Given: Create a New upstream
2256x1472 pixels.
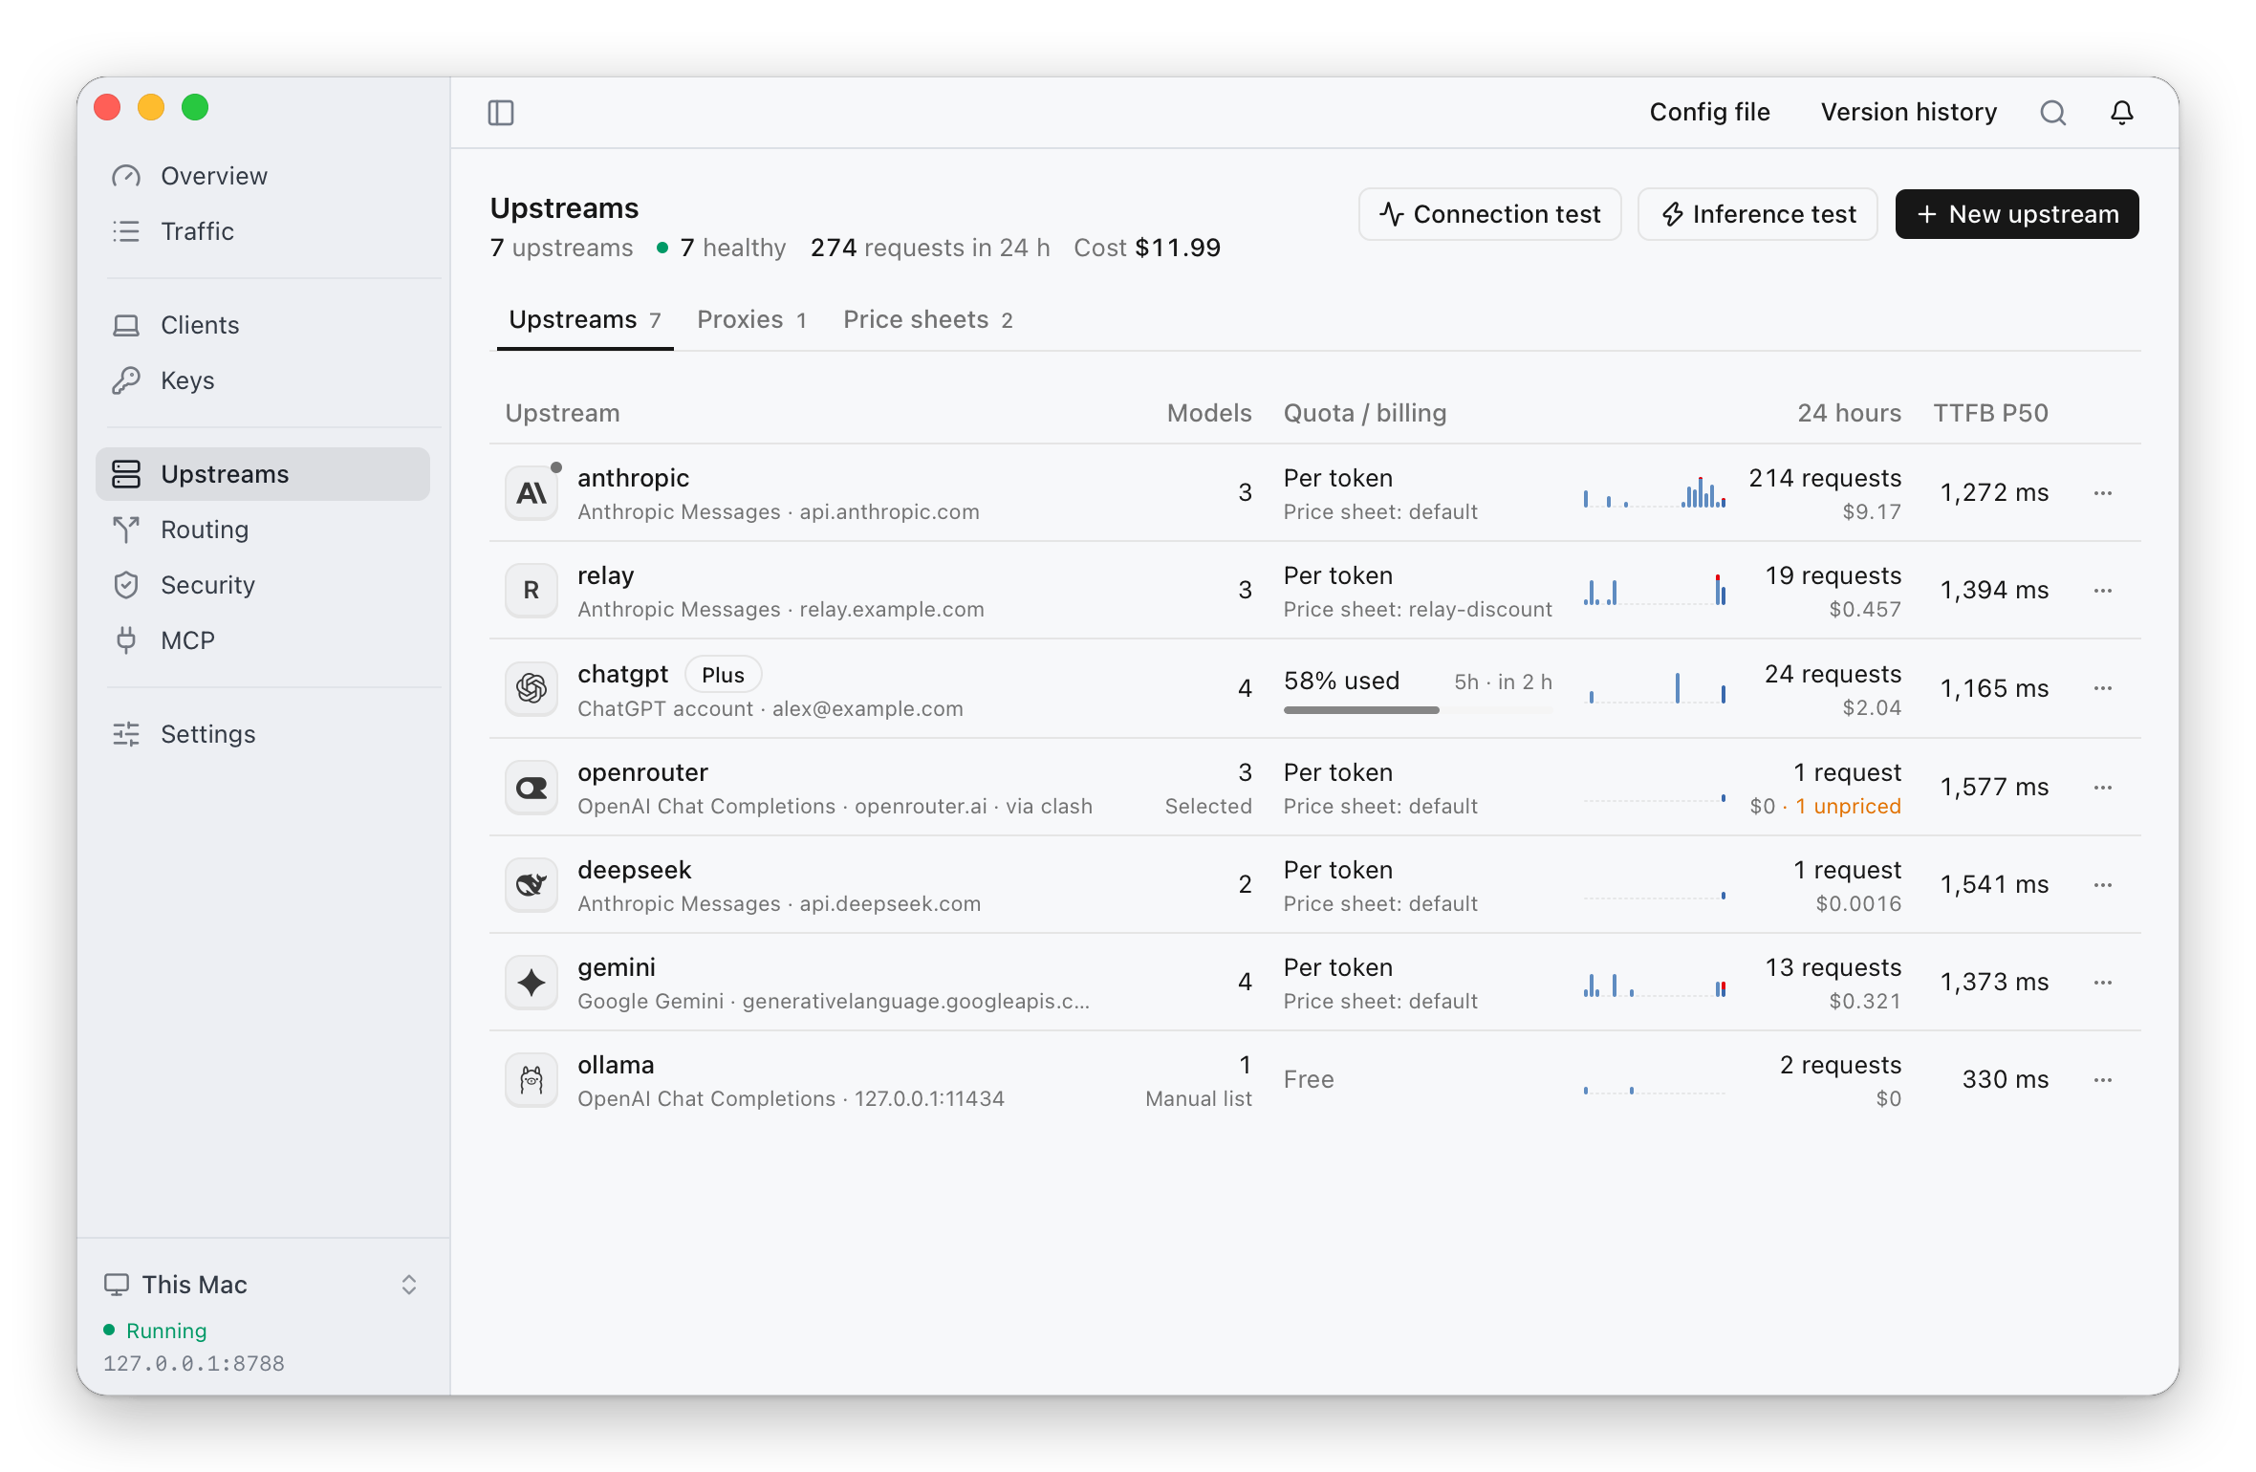Looking at the screenshot, I should click(2017, 214).
